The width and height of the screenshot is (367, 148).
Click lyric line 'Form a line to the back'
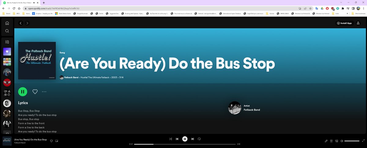click(31, 128)
